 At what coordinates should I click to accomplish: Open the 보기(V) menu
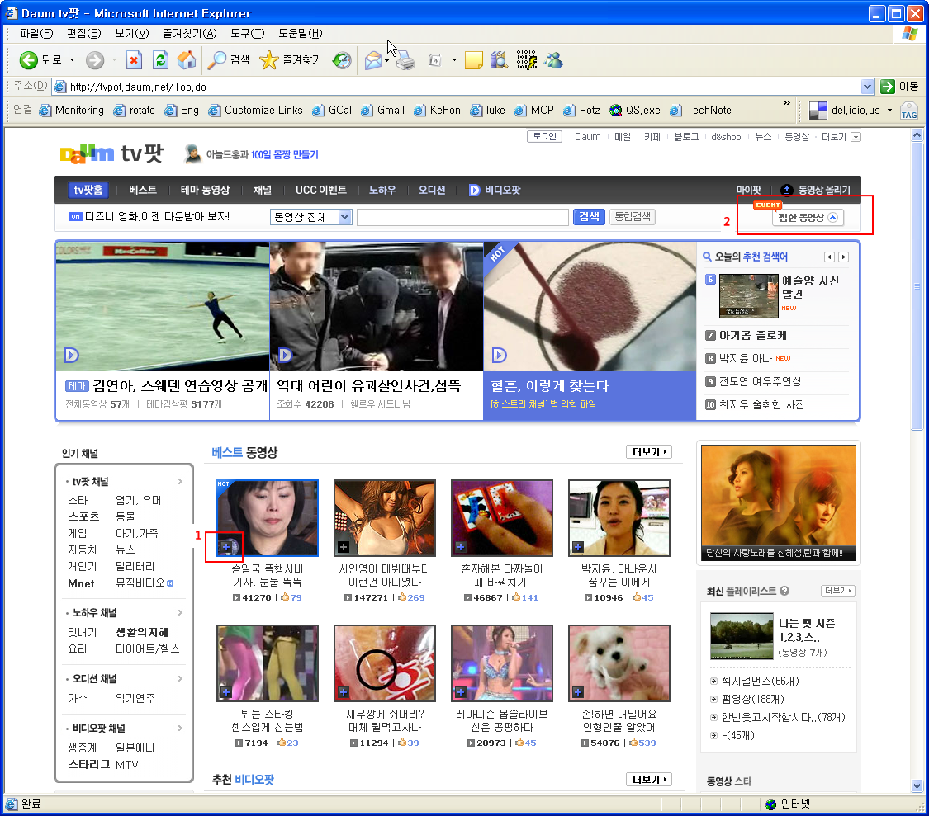coord(131,33)
